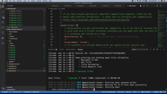Click the open changes icon in editor toolbar
167x94 pixels.
click(x=144, y=6)
